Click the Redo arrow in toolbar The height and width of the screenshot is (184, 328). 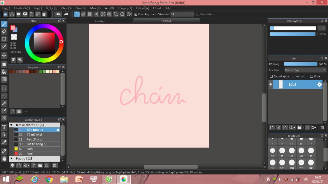66,14
